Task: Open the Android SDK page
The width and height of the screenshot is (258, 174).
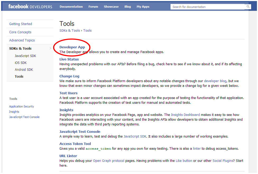Action: [24, 69]
